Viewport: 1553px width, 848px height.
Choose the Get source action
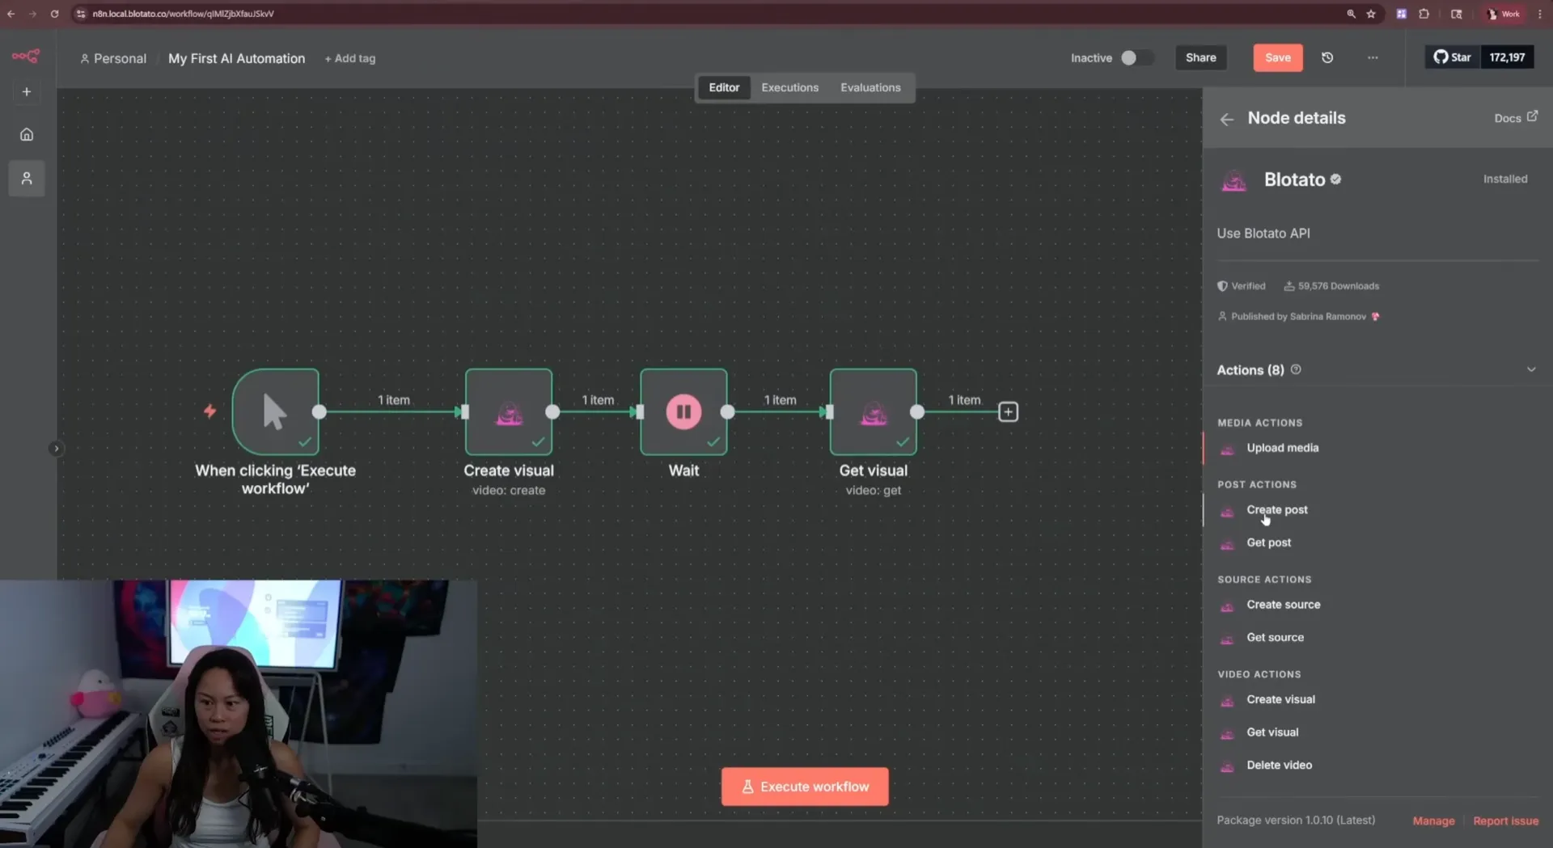[1275, 638]
